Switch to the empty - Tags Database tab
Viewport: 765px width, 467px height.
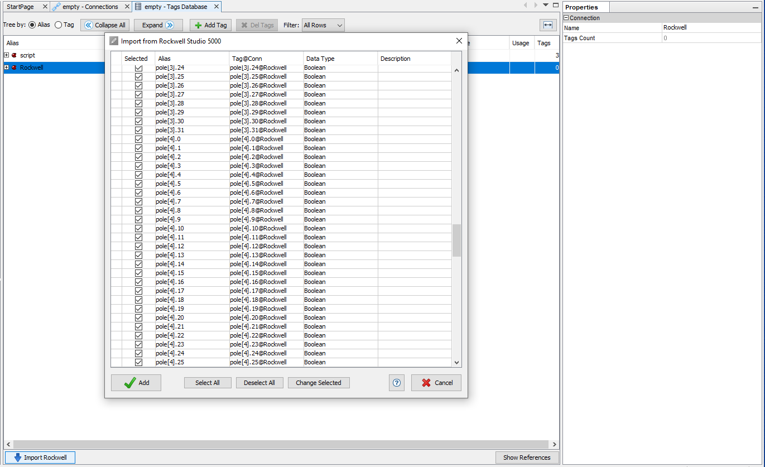176,7
